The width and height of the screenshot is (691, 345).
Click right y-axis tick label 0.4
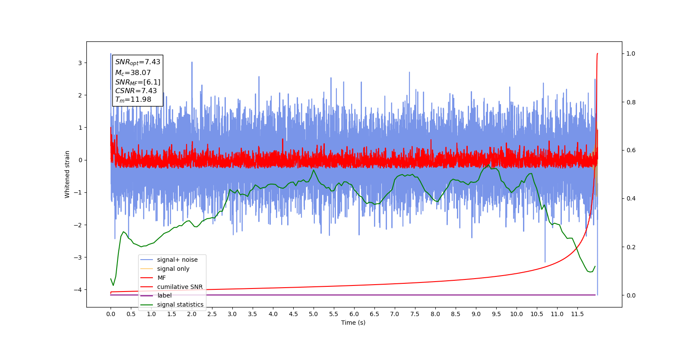coord(631,199)
